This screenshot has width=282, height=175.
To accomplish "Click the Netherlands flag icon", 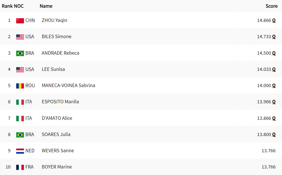I will point(20,151).
